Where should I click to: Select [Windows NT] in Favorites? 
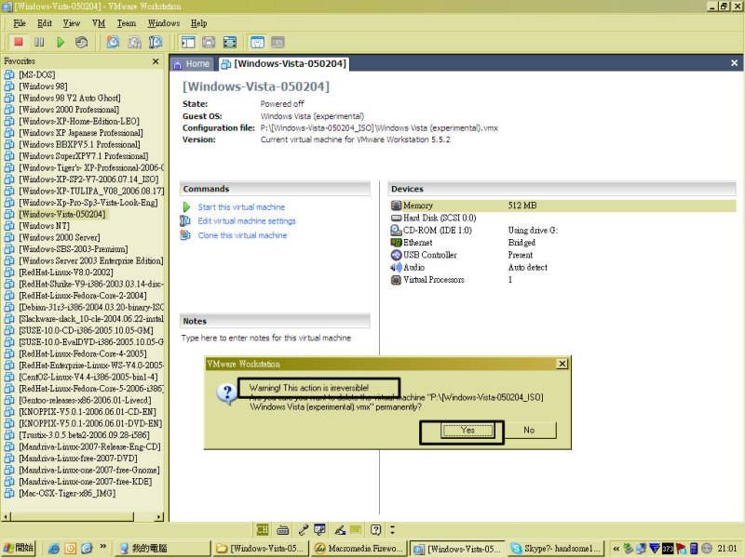point(44,226)
